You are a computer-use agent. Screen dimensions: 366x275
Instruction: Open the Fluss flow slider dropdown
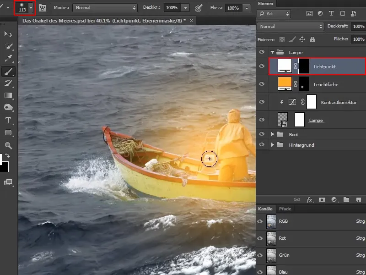point(247,8)
